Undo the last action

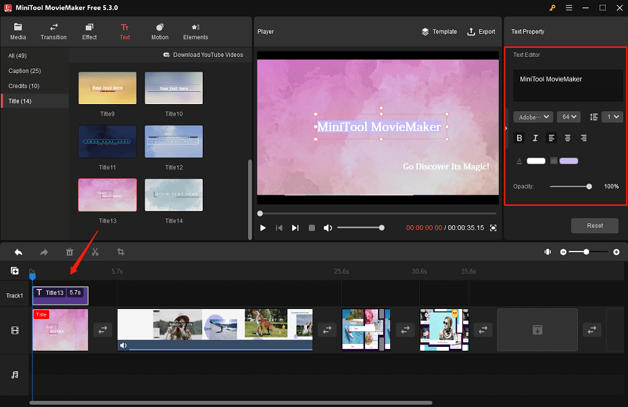[x=18, y=252]
